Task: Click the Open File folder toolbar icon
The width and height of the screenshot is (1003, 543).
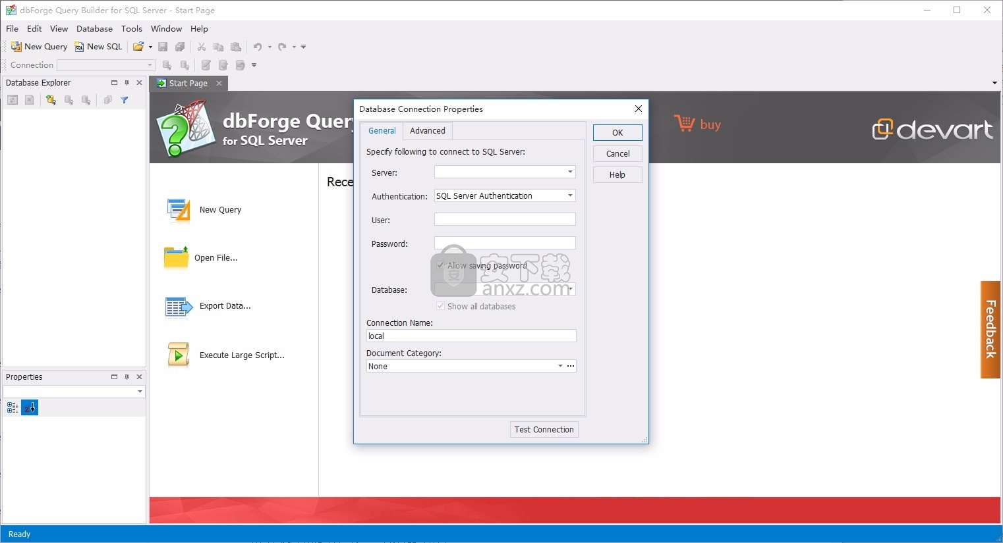Action: (138, 47)
